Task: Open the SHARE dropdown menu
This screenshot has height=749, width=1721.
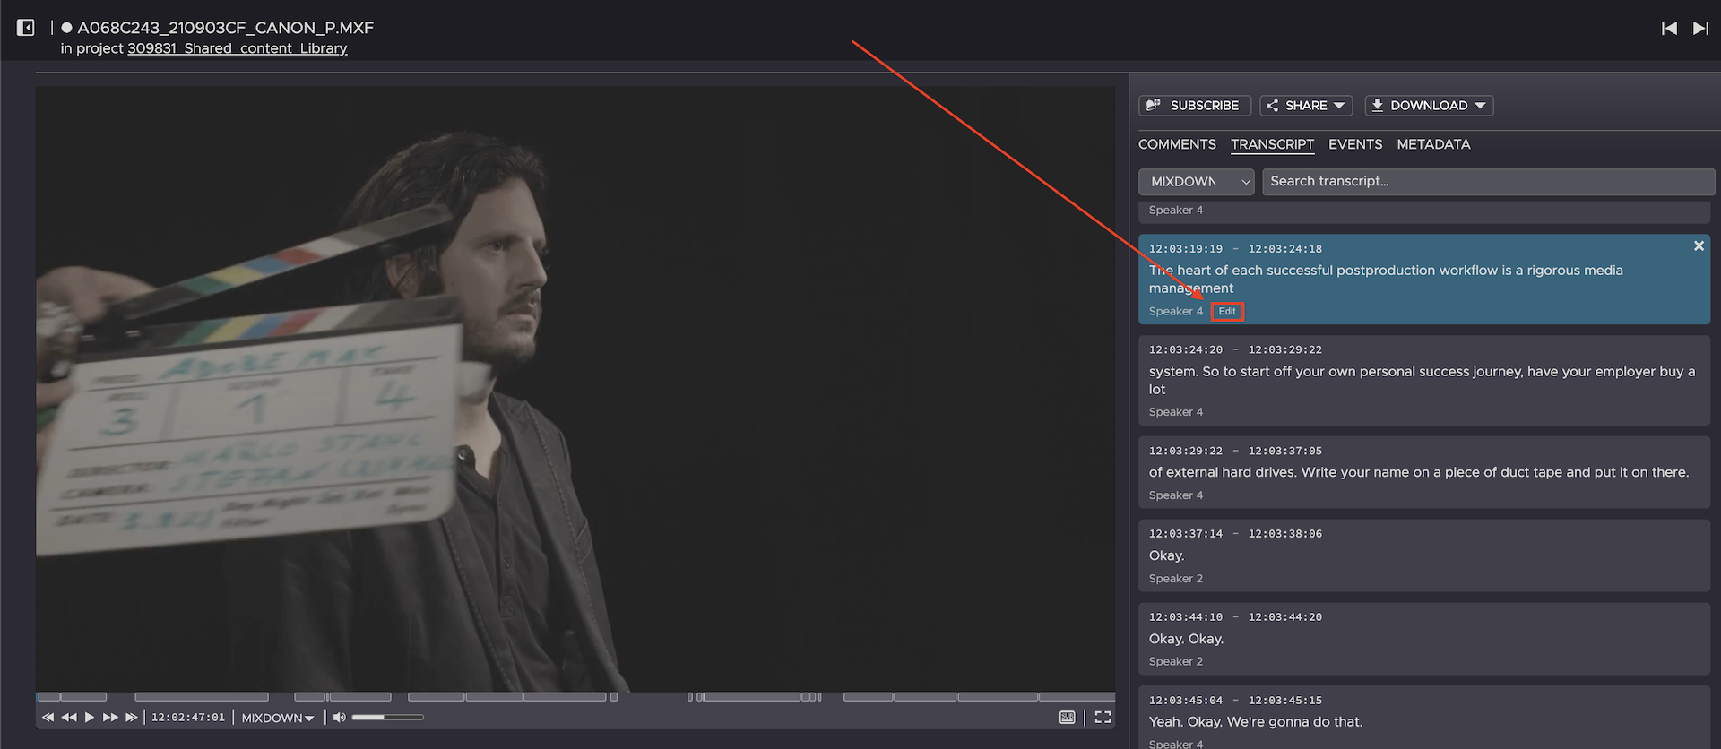Action: coord(1306,106)
